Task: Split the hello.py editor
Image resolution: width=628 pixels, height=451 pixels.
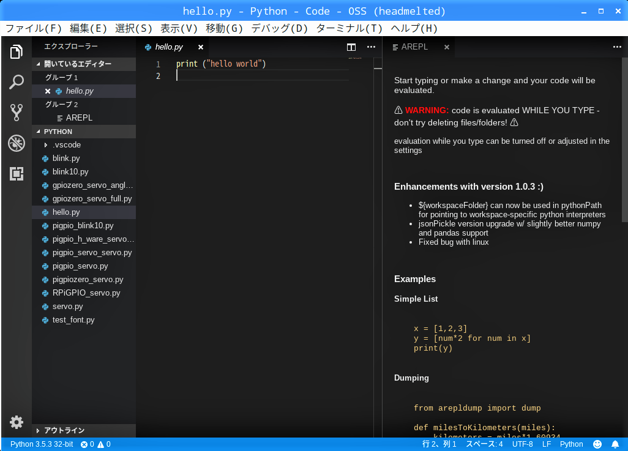Action: tap(351, 47)
